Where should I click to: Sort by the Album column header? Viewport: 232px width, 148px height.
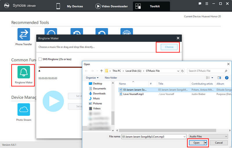[220, 84]
